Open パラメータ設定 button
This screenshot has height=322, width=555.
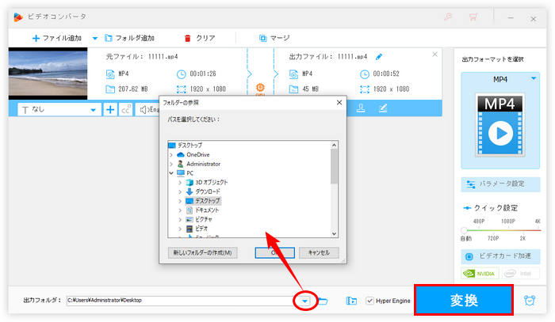(500, 184)
